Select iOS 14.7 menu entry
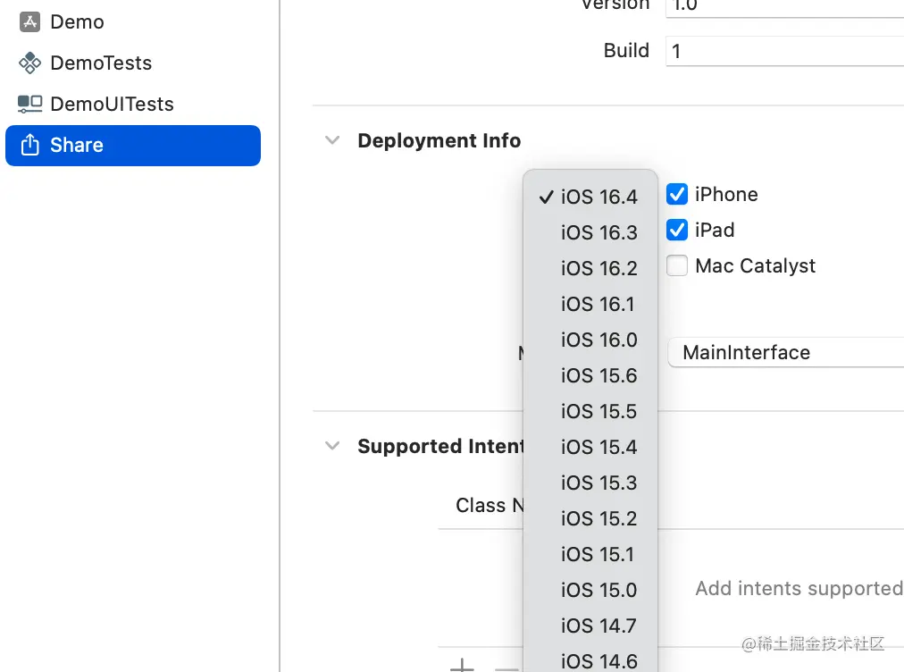 coord(598,626)
